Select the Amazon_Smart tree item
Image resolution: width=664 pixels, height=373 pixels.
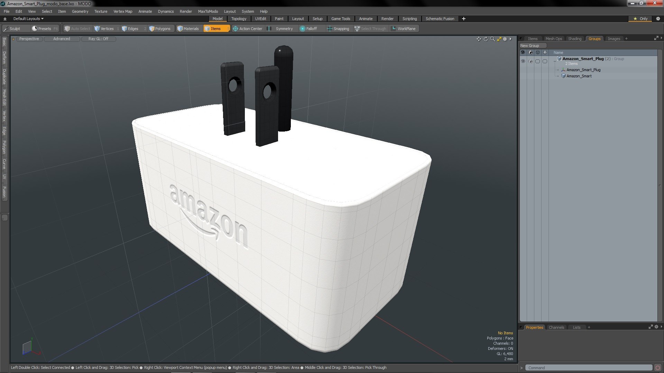tap(579, 76)
